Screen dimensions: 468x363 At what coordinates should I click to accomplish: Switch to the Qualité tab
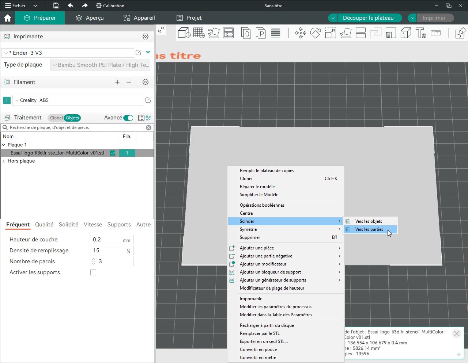[44, 225]
